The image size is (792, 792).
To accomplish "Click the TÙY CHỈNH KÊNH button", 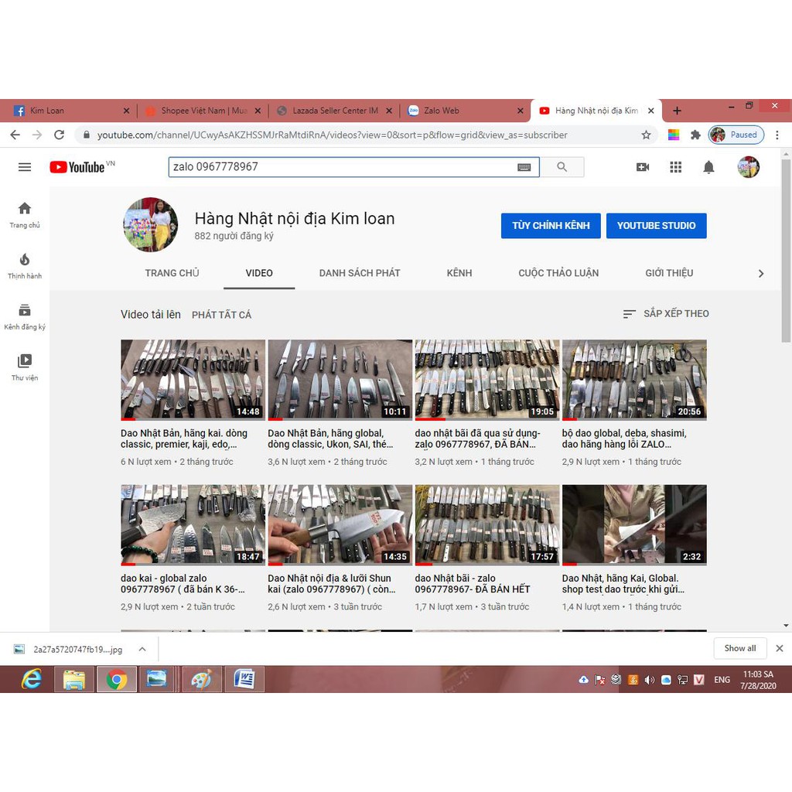I will tap(551, 225).
